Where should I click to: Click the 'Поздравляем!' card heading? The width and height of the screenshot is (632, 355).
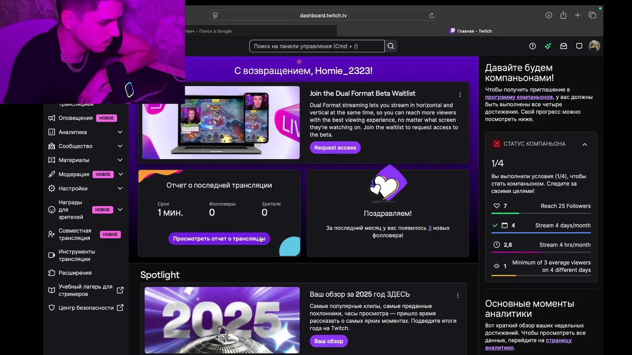pyautogui.click(x=388, y=213)
